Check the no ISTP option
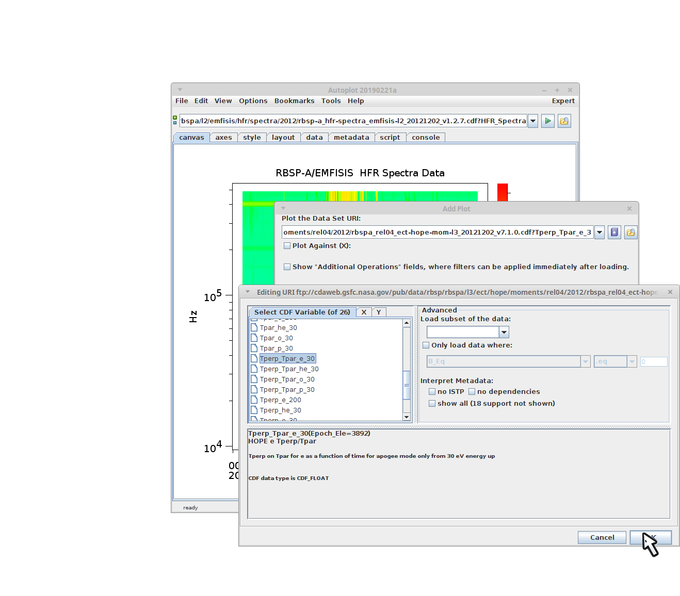 coord(432,392)
